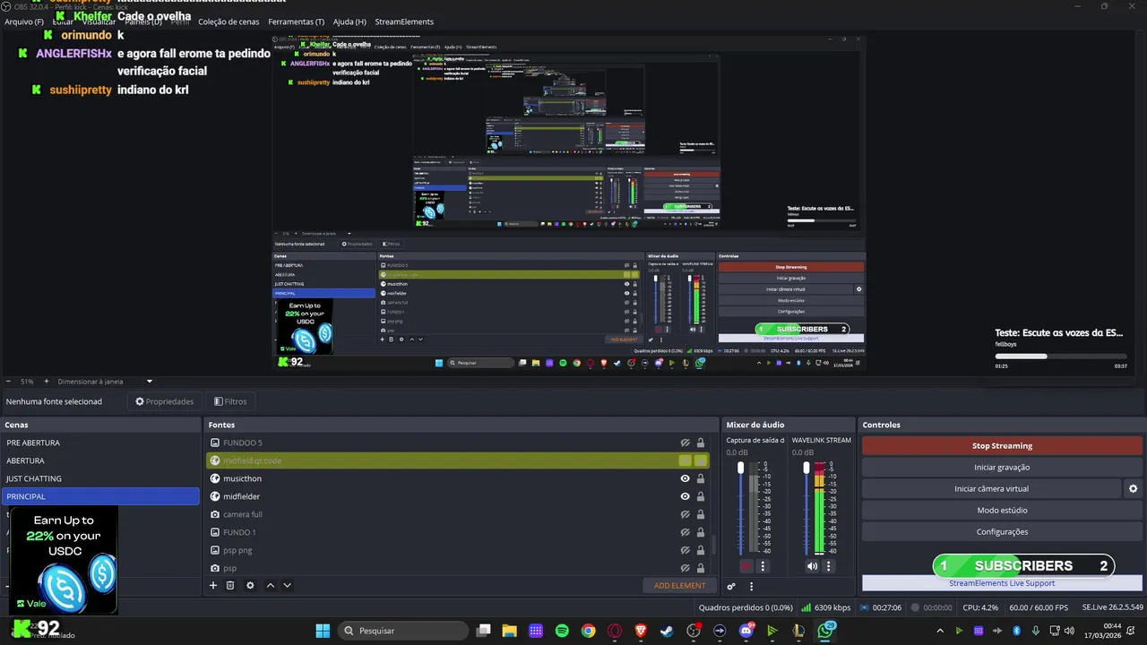
Task: Open advanced audio properties gears icon
Action: click(x=731, y=587)
